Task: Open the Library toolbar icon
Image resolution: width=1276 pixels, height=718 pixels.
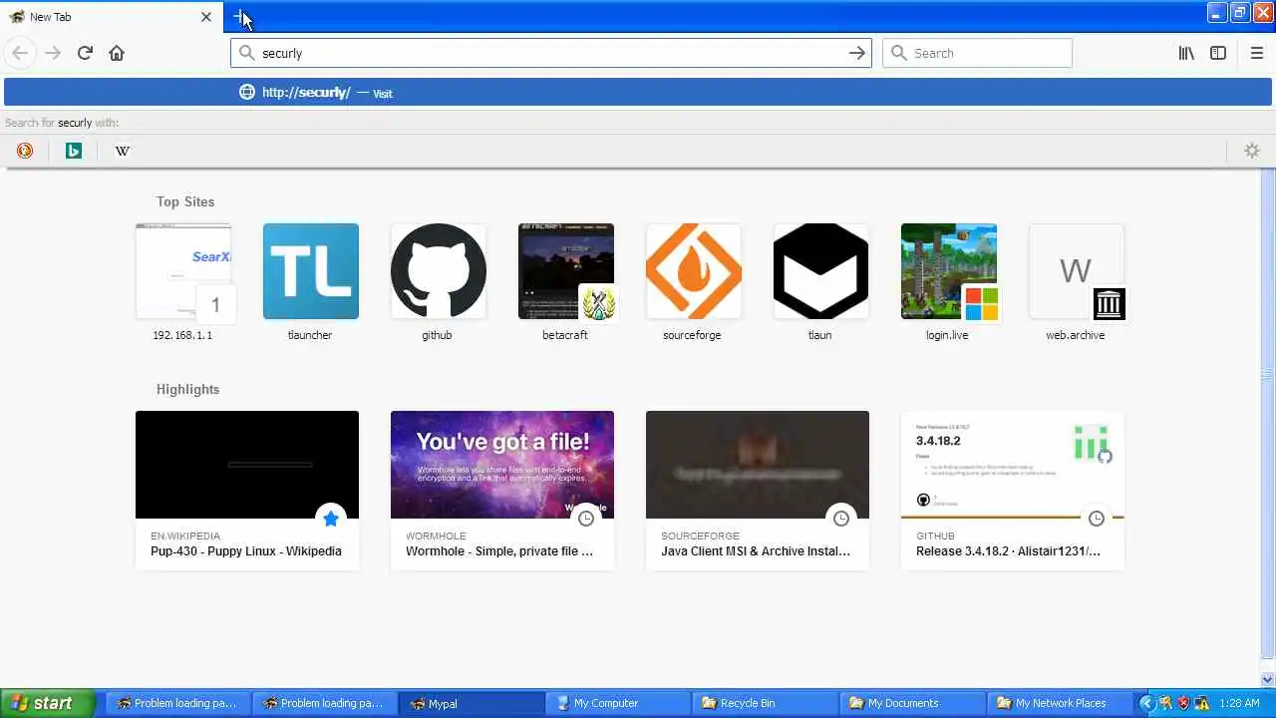Action: click(1186, 53)
